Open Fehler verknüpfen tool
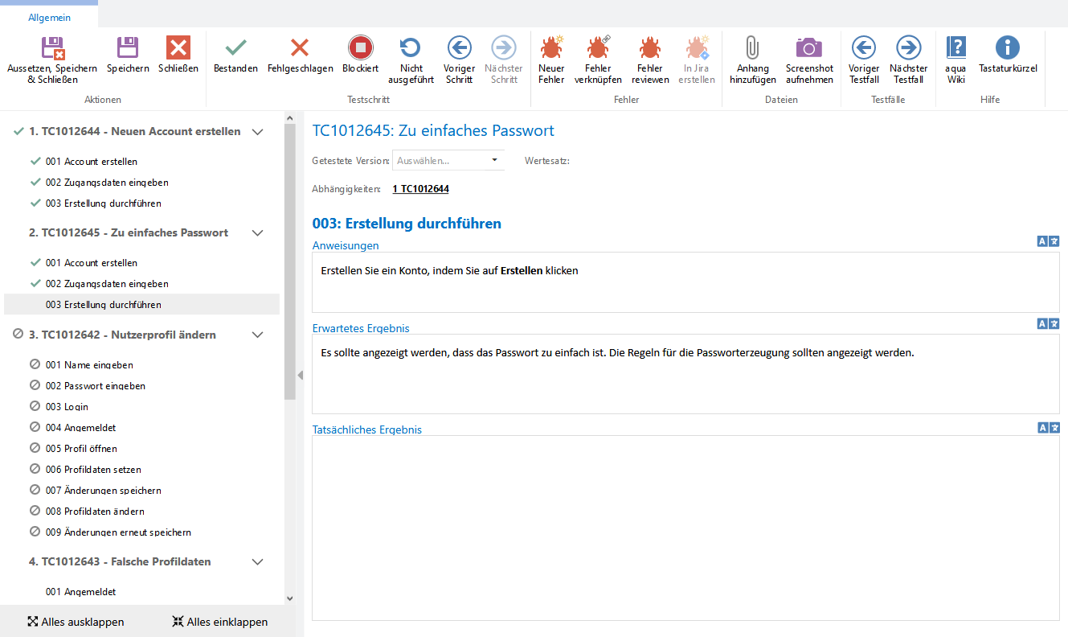 click(598, 58)
